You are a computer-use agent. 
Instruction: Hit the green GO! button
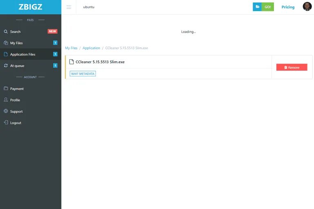(x=268, y=7)
